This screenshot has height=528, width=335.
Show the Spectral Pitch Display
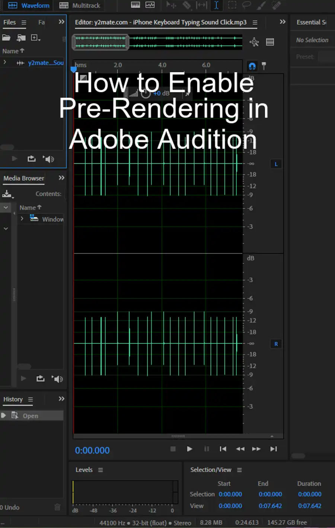click(x=150, y=5)
